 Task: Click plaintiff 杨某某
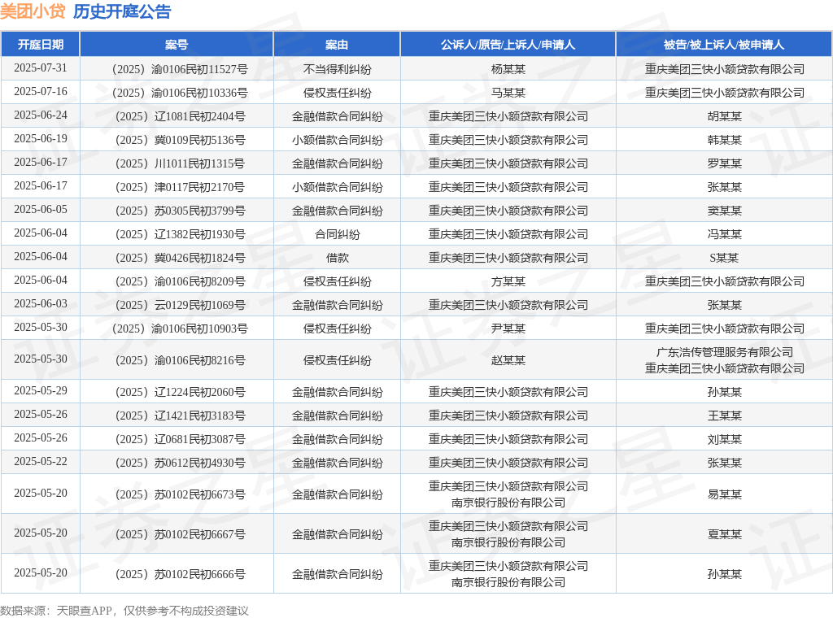[x=508, y=69]
